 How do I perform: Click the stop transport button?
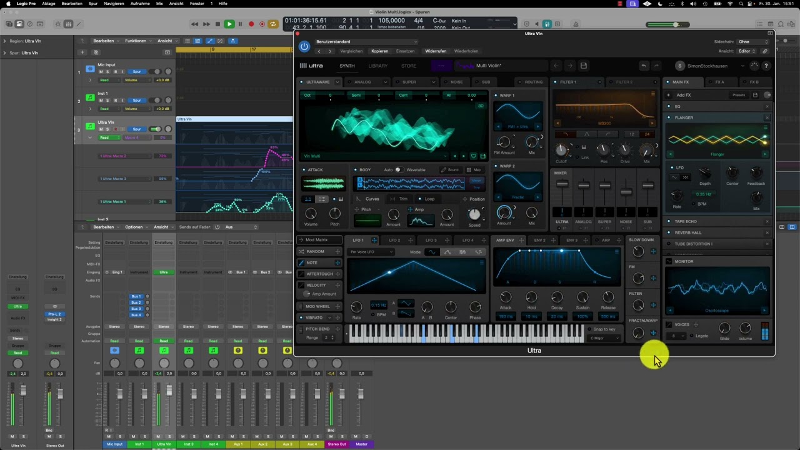coord(217,24)
